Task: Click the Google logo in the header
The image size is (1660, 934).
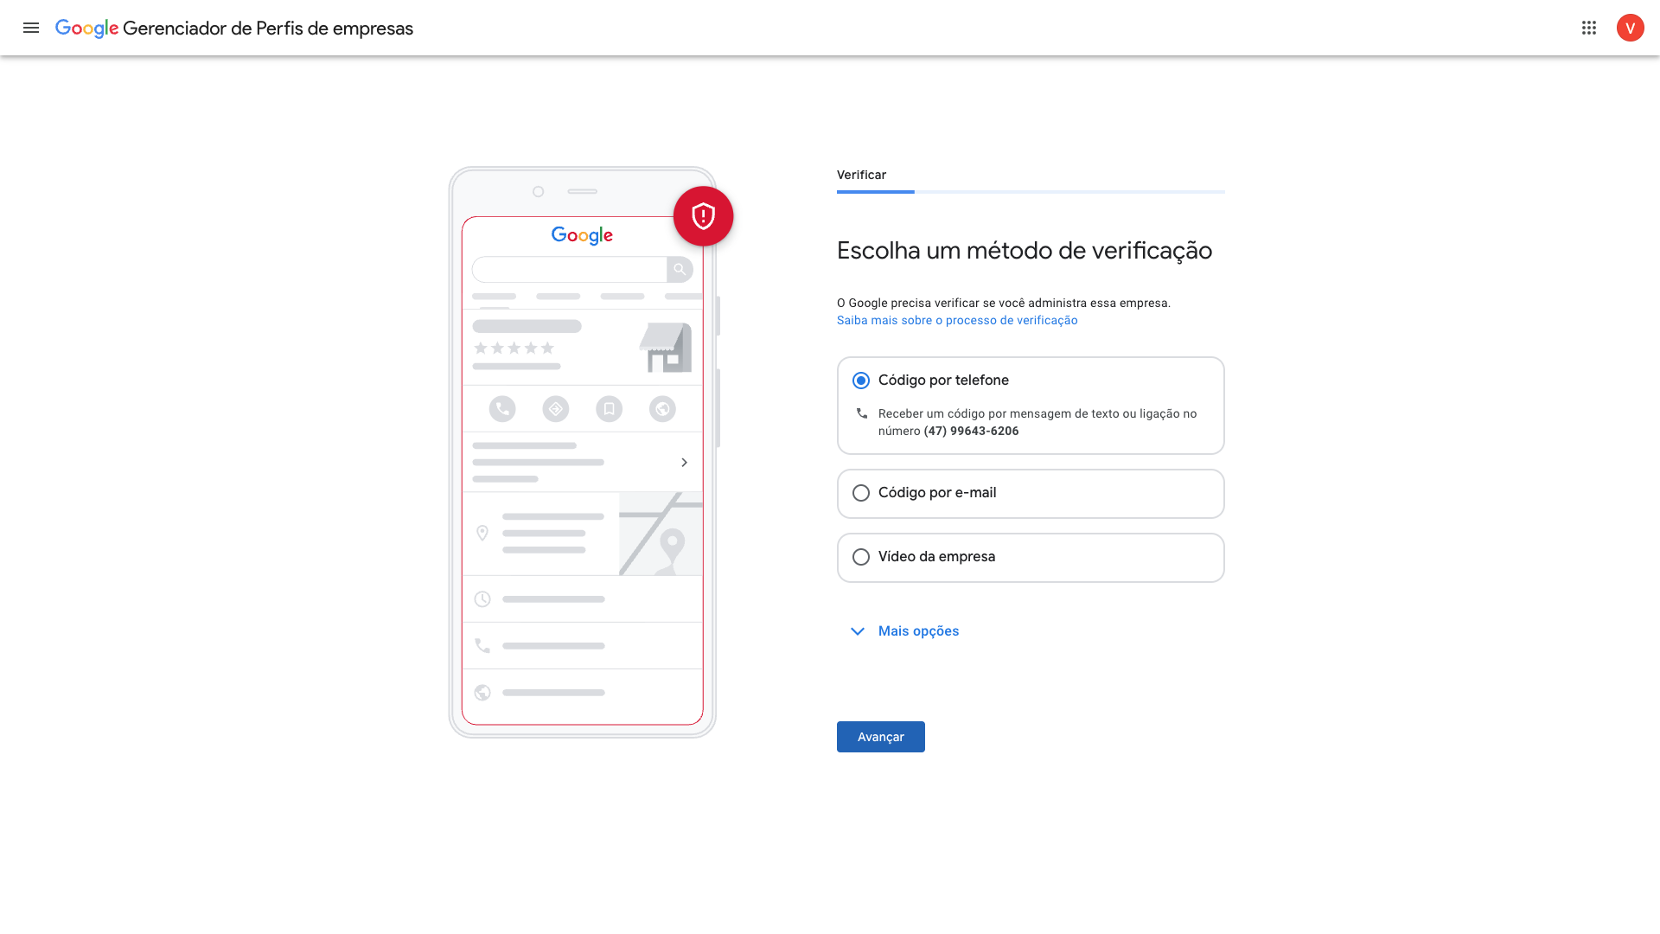Action: [86, 28]
